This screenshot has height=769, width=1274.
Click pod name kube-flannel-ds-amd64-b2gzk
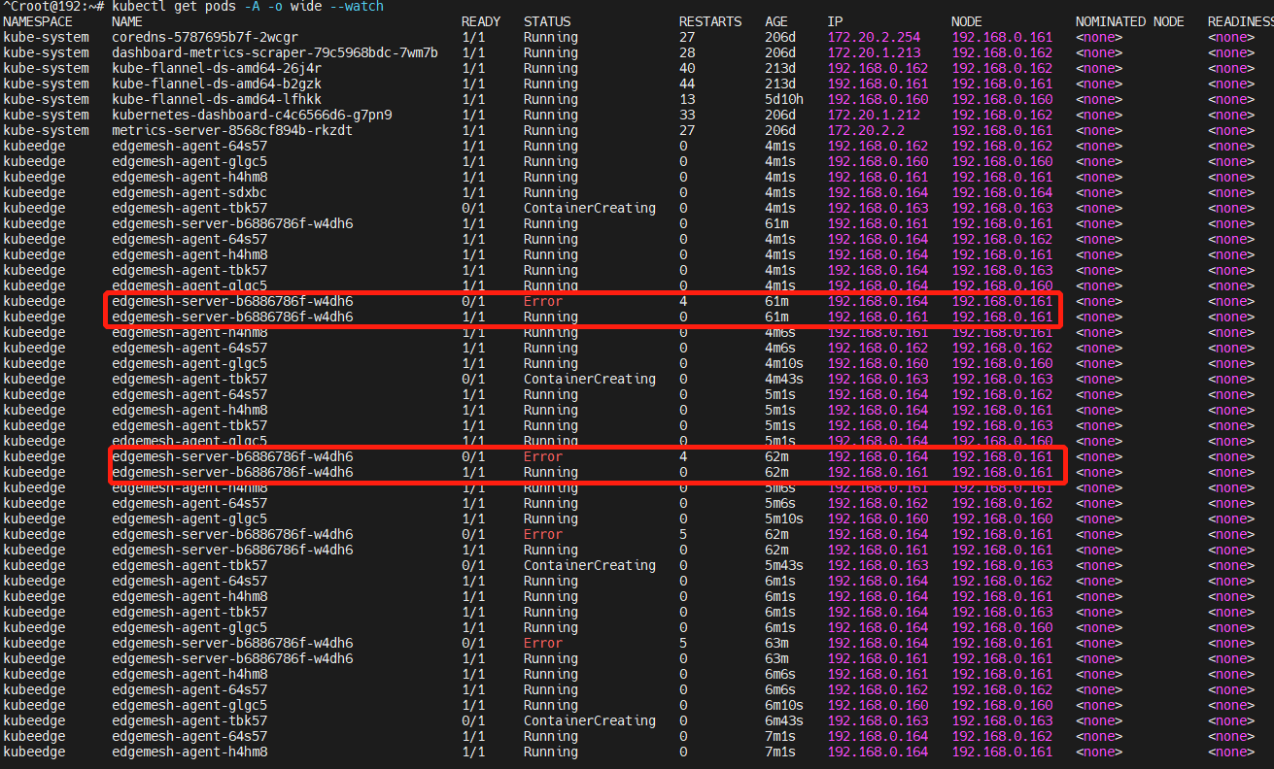click(217, 84)
